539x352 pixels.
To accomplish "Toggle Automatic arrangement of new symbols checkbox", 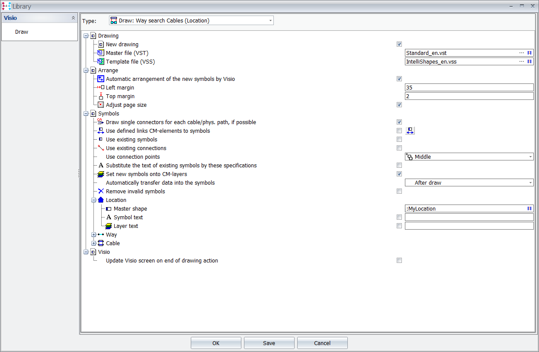I will pos(399,79).
